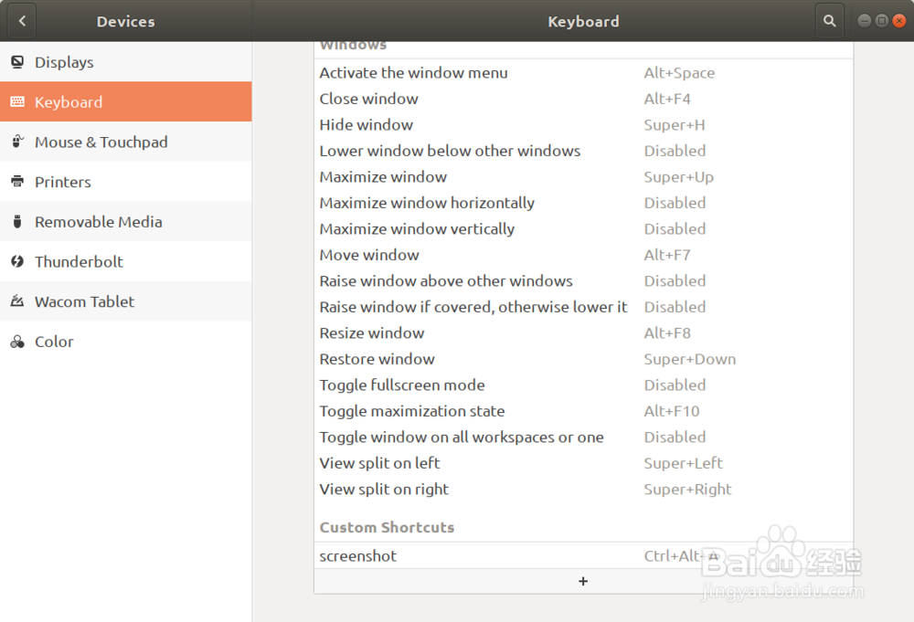Viewport: 914px width, 622px height.
Task: Close the Settings window
Action: tap(899, 21)
